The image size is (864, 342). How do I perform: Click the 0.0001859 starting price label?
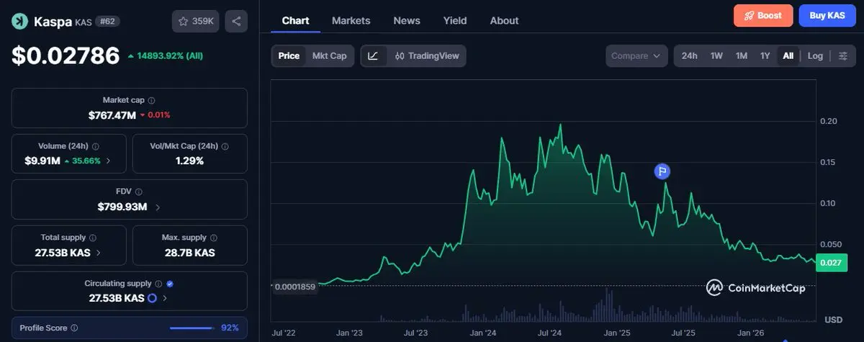(295, 287)
